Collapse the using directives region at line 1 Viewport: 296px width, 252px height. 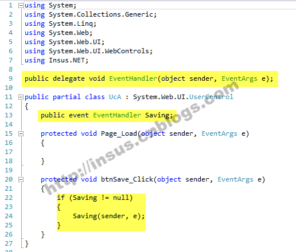pyautogui.click(x=21, y=6)
